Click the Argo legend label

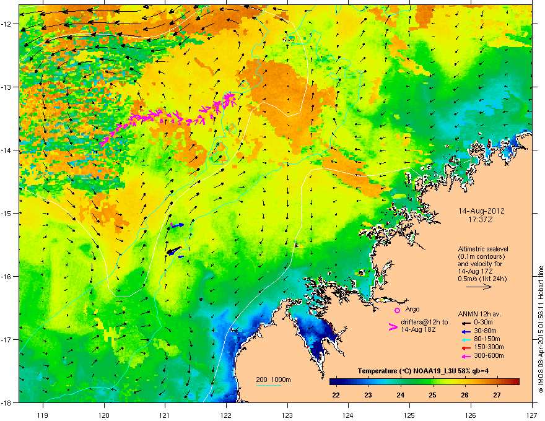click(x=412, y=310)
